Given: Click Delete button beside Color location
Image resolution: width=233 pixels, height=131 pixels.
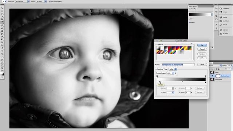Looking at the screenshot, I should tap(200, 92).
